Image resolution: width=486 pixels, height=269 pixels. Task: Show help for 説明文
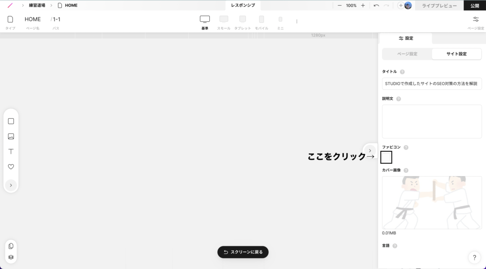(398, 99)
